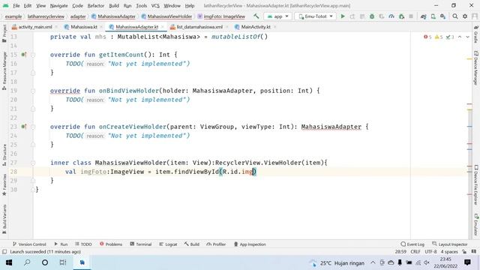480x270 pixels.
Task: Open the app run configuration dropdown
Action: point(277,16)
